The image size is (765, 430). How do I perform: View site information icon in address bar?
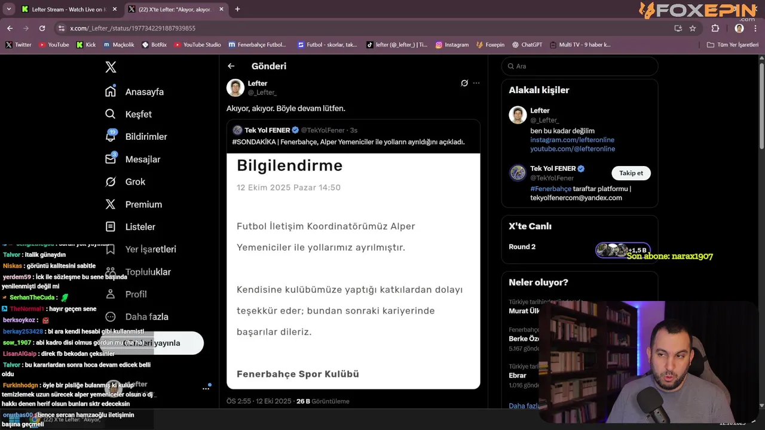[x=61, y=28]
